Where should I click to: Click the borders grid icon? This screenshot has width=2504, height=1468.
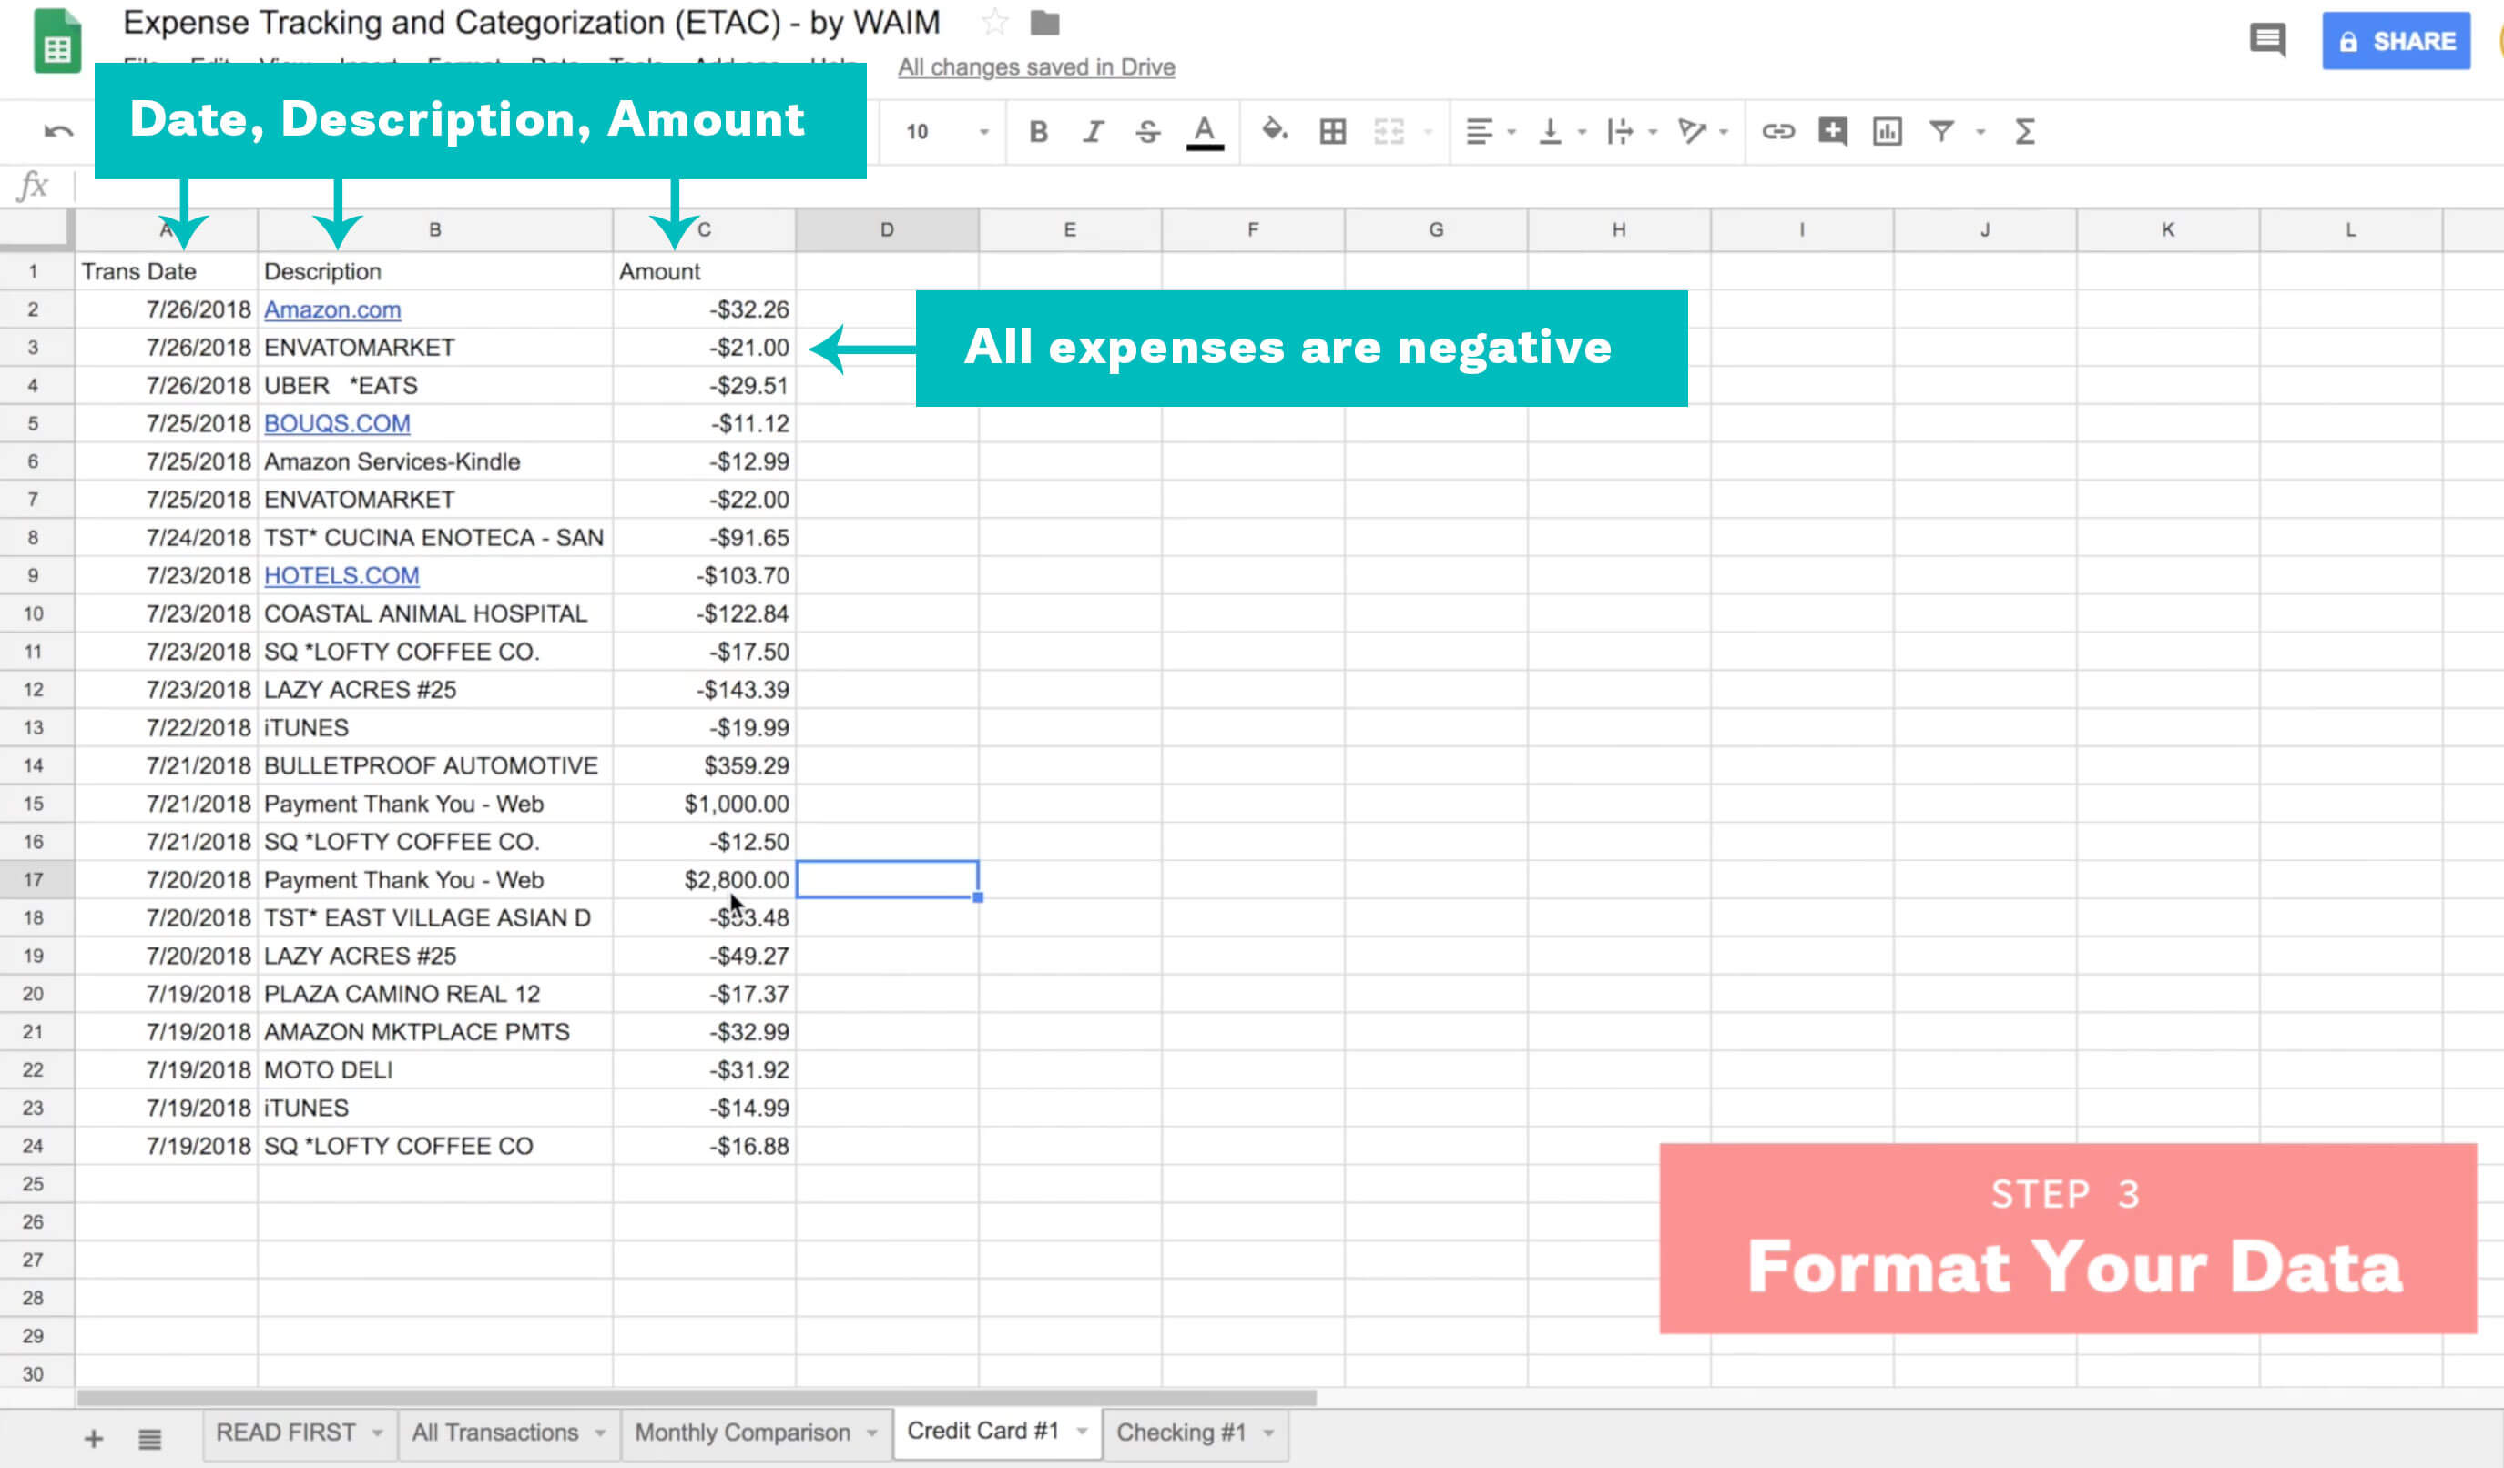click(1332, 131)
